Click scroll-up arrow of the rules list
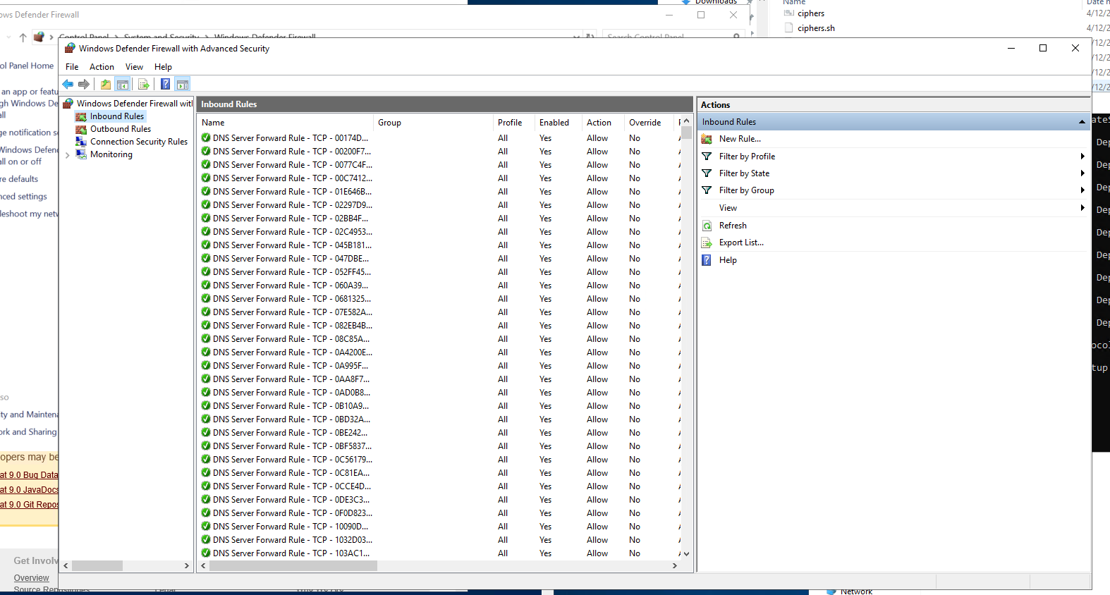1110x595 pixels. [x=686, y=121]
